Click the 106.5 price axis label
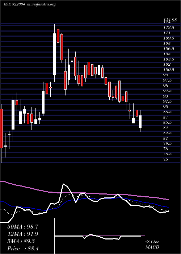181x254 pixels. click(x=169, y=49)
